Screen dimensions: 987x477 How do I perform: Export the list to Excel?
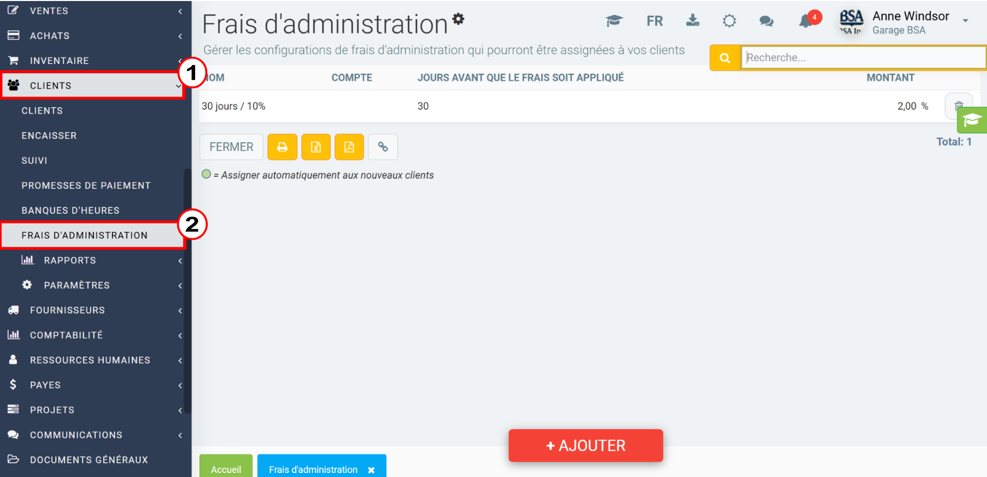(316, 147)
